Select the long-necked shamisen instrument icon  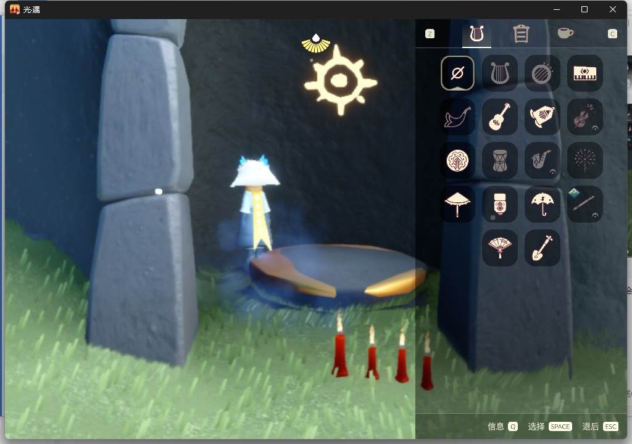[542, 248]
